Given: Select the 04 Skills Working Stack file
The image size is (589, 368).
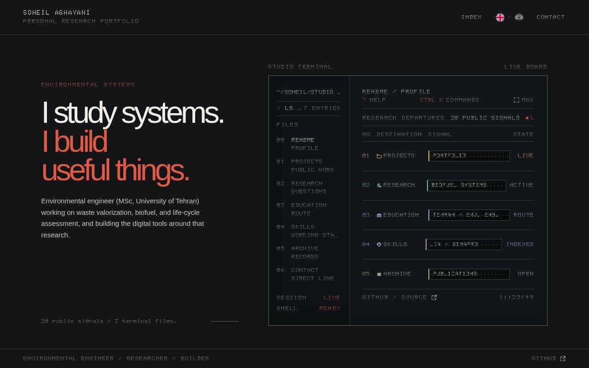Looking at the screenshot, I should coord(309,231).
